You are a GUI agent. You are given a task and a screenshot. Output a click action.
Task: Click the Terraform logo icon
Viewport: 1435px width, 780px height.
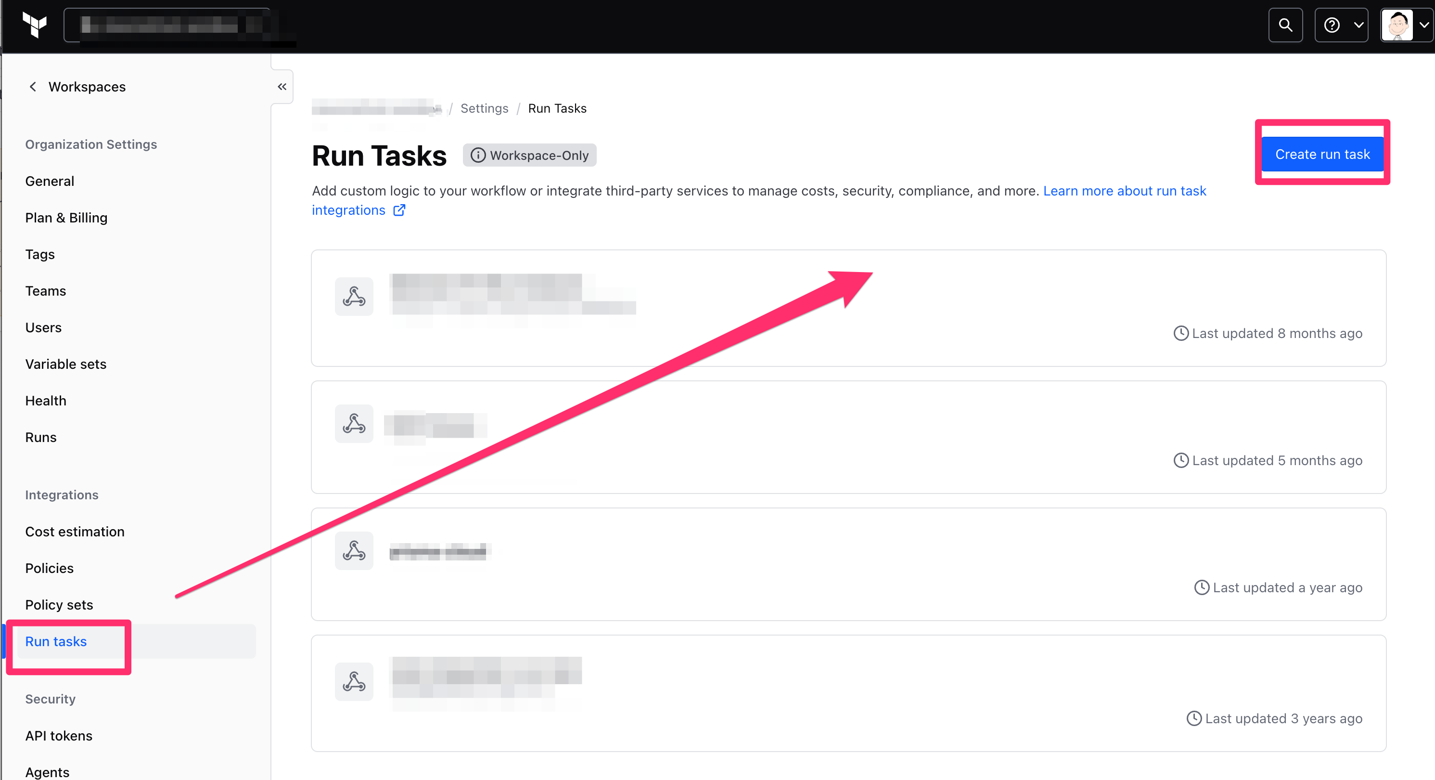(x=35, y=25)
